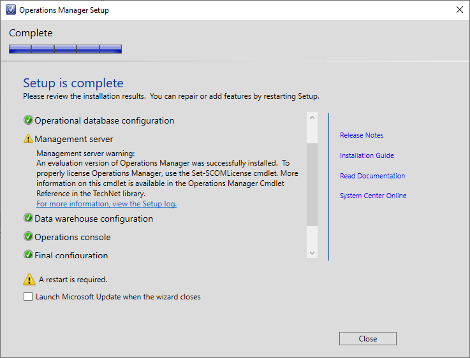This screenshot has width=470, height=358.
Task: Click the green check beside Operational database configuration
Action: point(28,120)
